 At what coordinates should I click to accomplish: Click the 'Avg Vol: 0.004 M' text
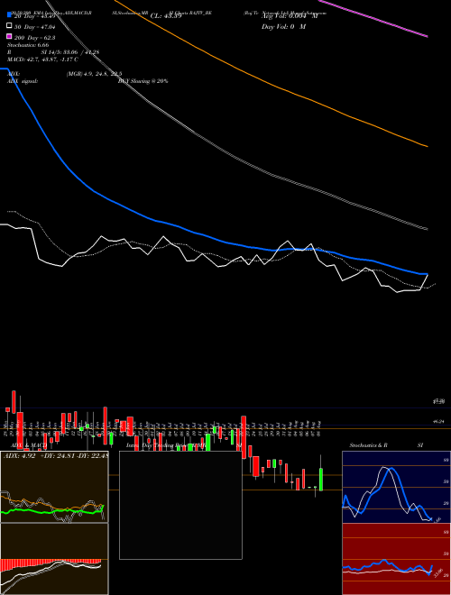coord(290,16)
